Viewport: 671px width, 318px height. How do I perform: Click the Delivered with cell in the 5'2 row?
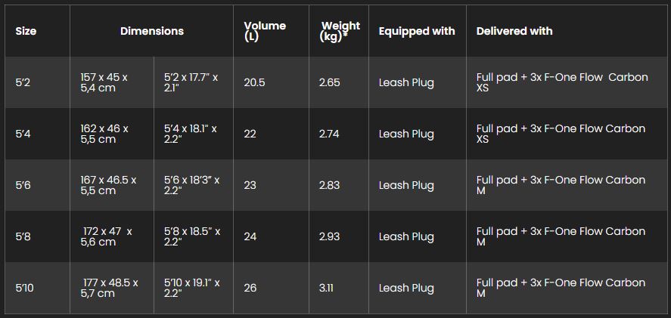pos(562,82)
